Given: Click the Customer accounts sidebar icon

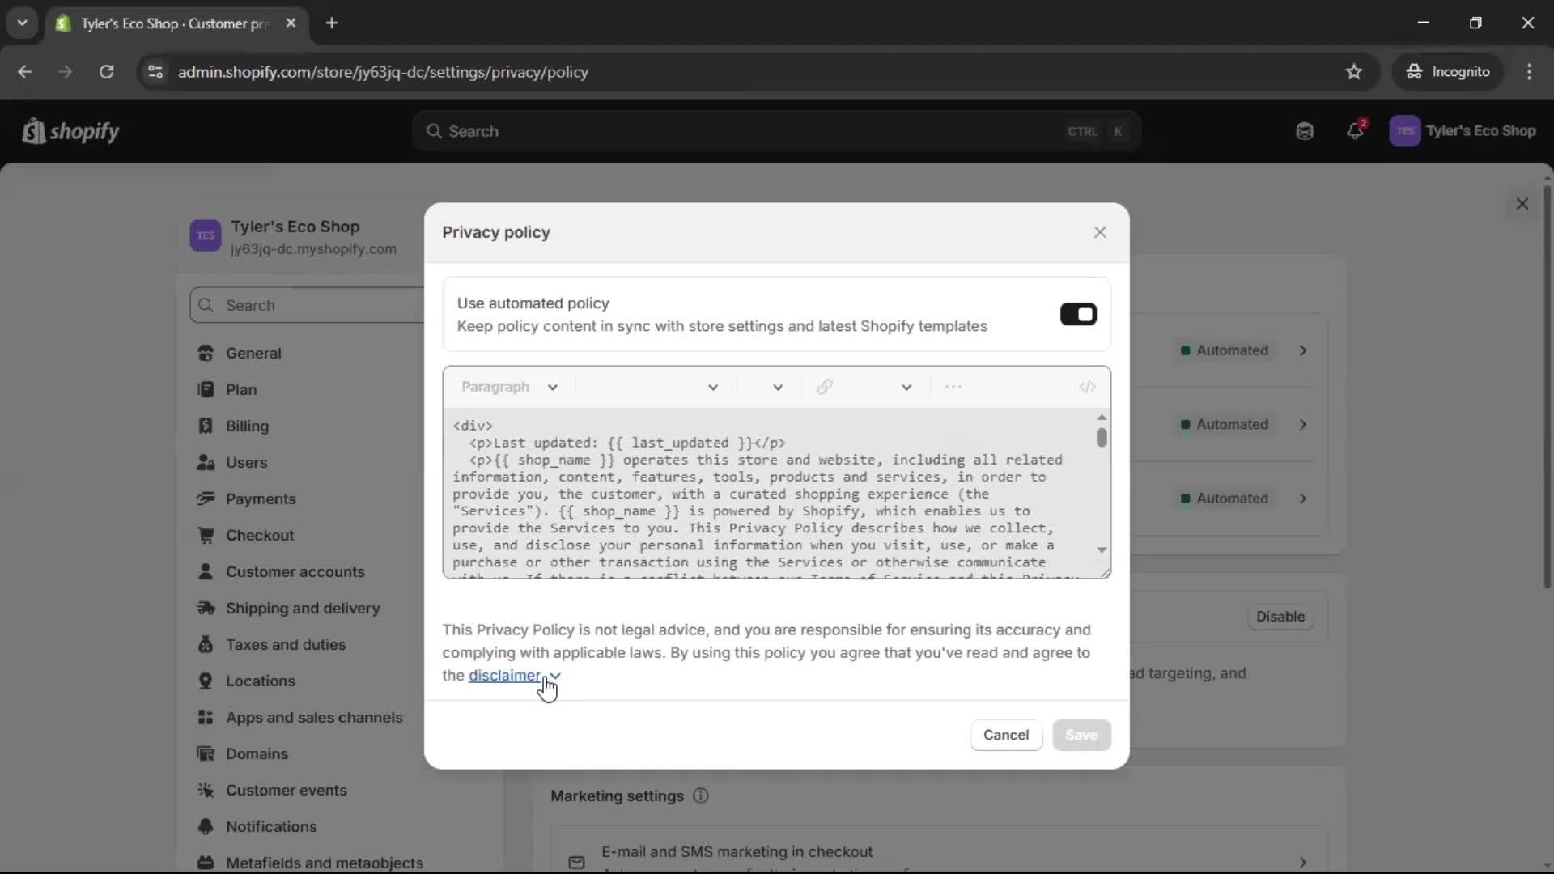Looking at the screenshot, I should [x=206, y=572].
